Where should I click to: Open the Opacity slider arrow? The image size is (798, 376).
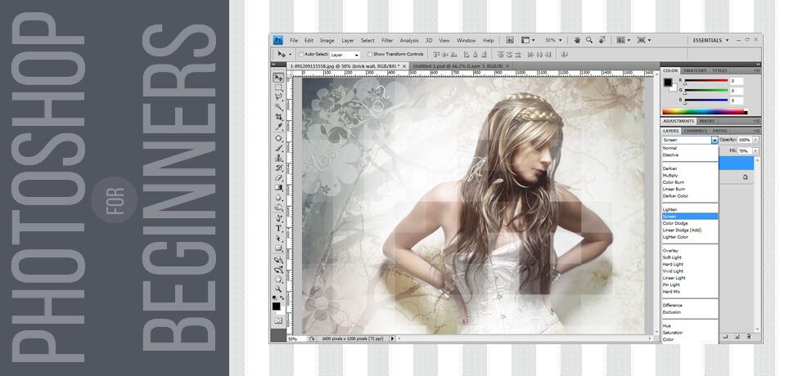pos(755,140)
